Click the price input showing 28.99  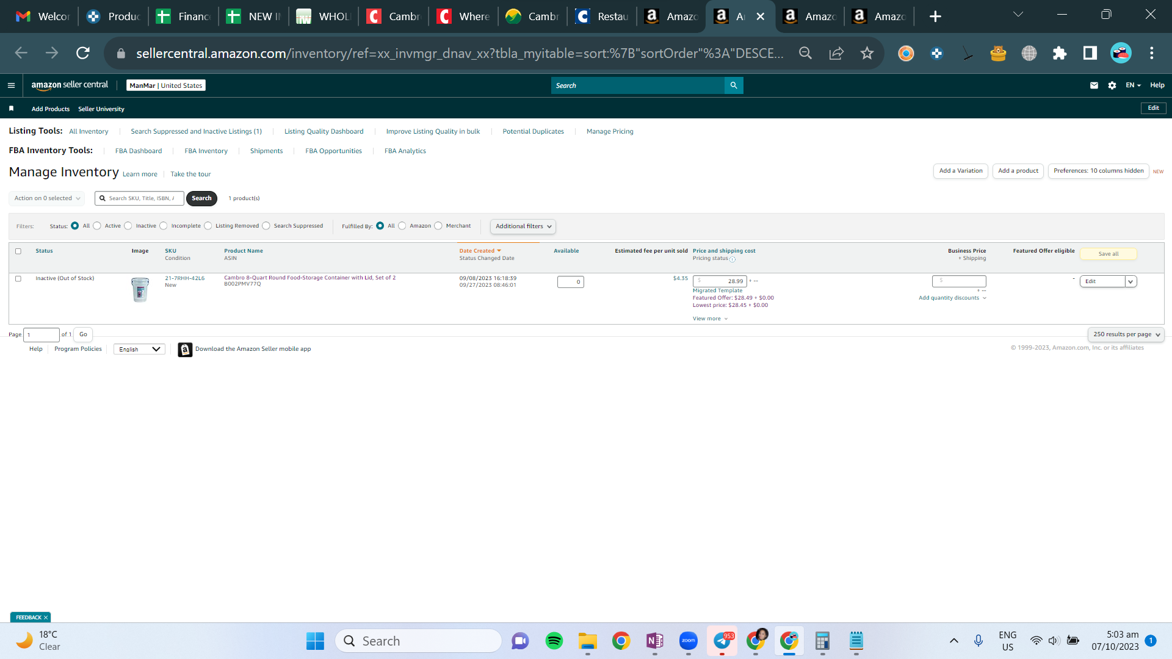click(720, 281)
